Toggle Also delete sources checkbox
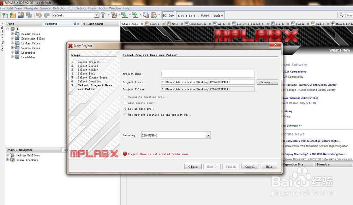353x205 pixels. (x=125, y=103)
